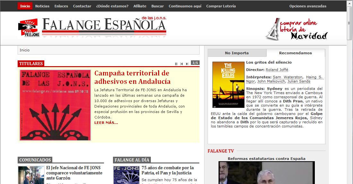Viewport: 353px width, 184px height.
Task: Open Continuamos aquí menu item
Action: (185, 6)
